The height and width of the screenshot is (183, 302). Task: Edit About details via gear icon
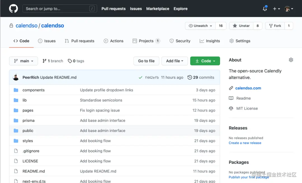291,60
